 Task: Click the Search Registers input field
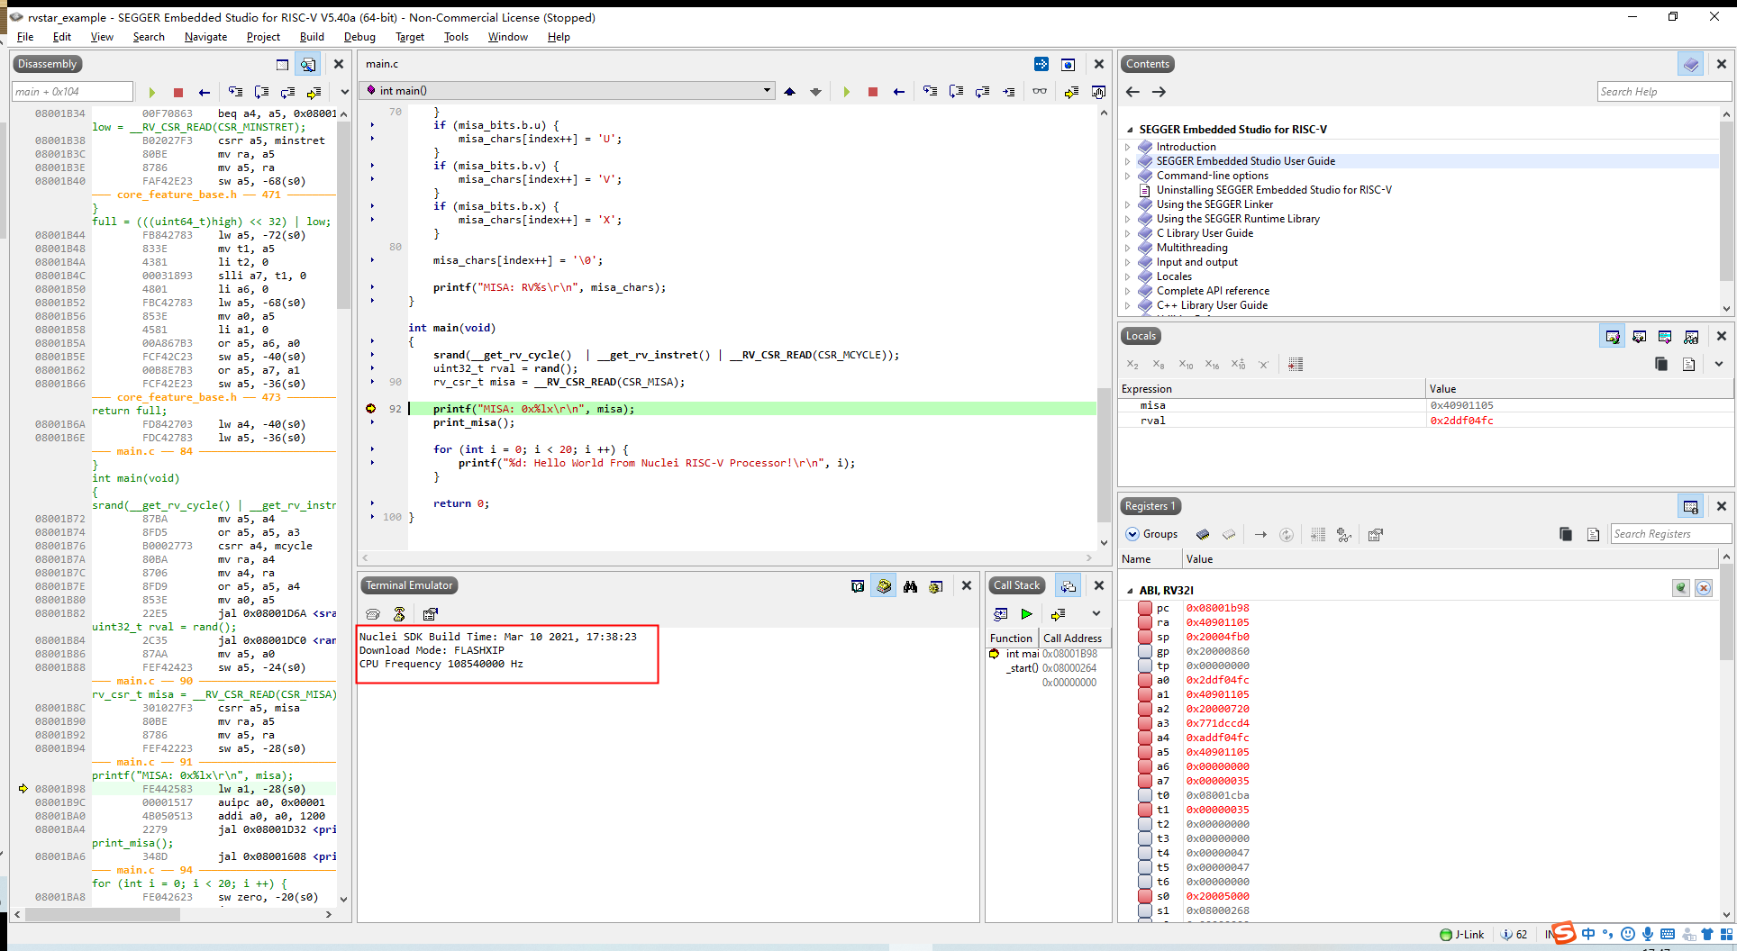click(x=1669, y=534)
